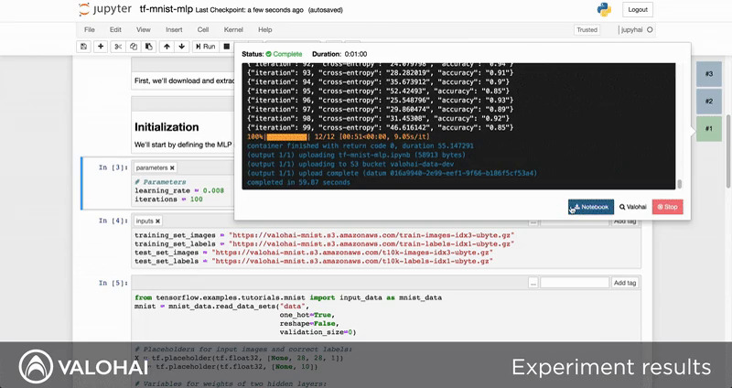The height and width of the screenshot is (388, 732).
Task: Click the kernel status circle indicator
Action: pyautogui.click(x=650, y=29)
